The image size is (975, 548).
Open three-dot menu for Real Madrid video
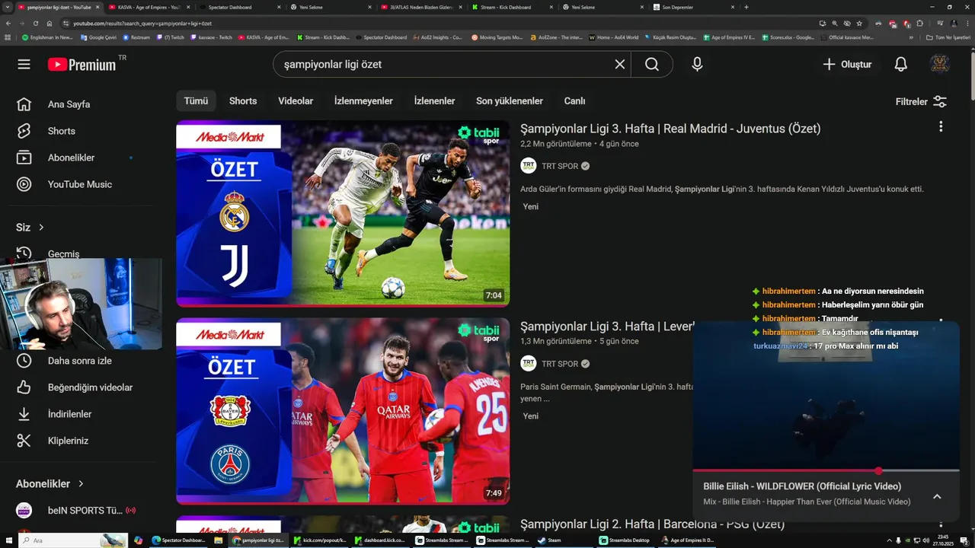tap(941, 126)
